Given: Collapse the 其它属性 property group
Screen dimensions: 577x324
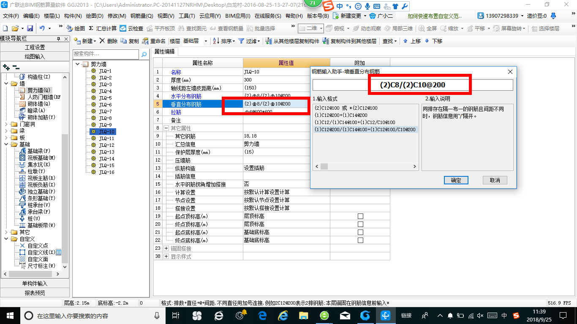Looking at the screenshot, I should point(166,128).
